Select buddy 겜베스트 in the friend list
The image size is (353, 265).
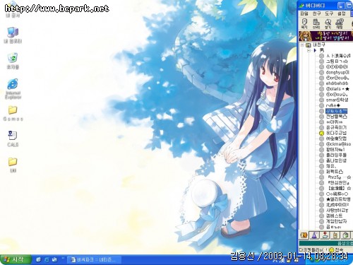334,216
